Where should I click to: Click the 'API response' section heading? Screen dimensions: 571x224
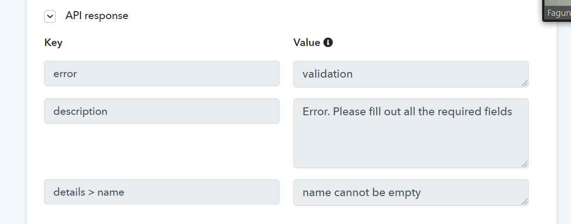coord(97,16)
